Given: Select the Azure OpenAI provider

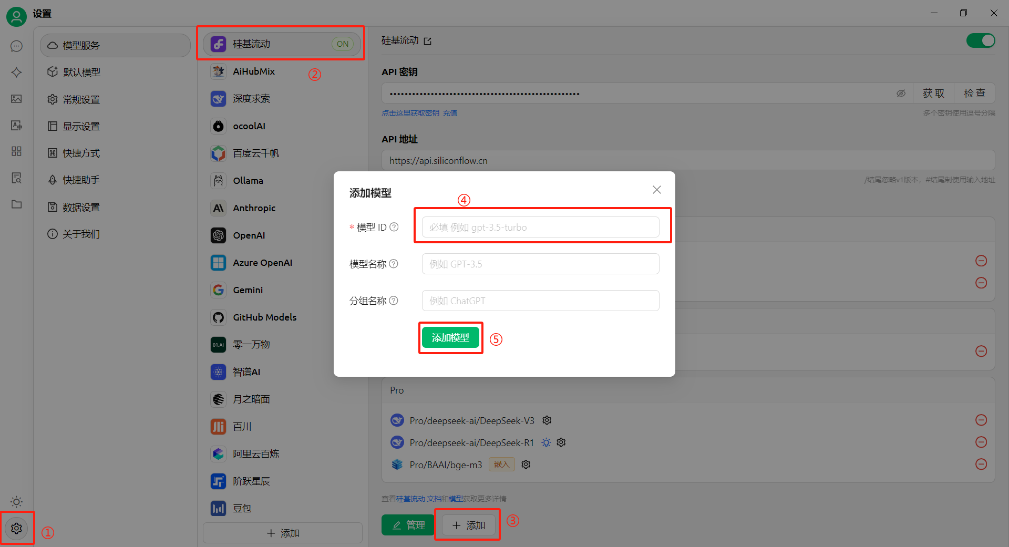Looking at the screenshot, I should [282, 263].
